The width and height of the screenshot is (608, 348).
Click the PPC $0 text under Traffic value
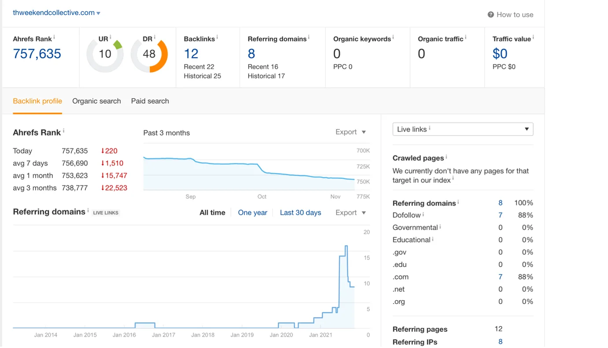(504, 67)
